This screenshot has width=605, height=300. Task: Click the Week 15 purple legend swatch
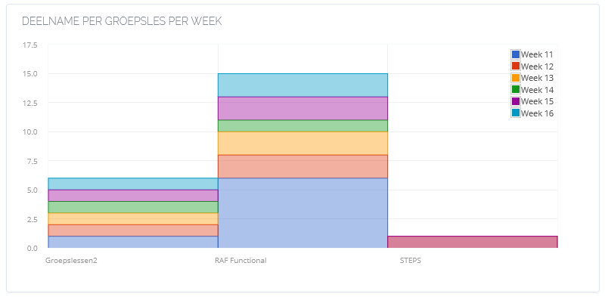tap(516, 101)
